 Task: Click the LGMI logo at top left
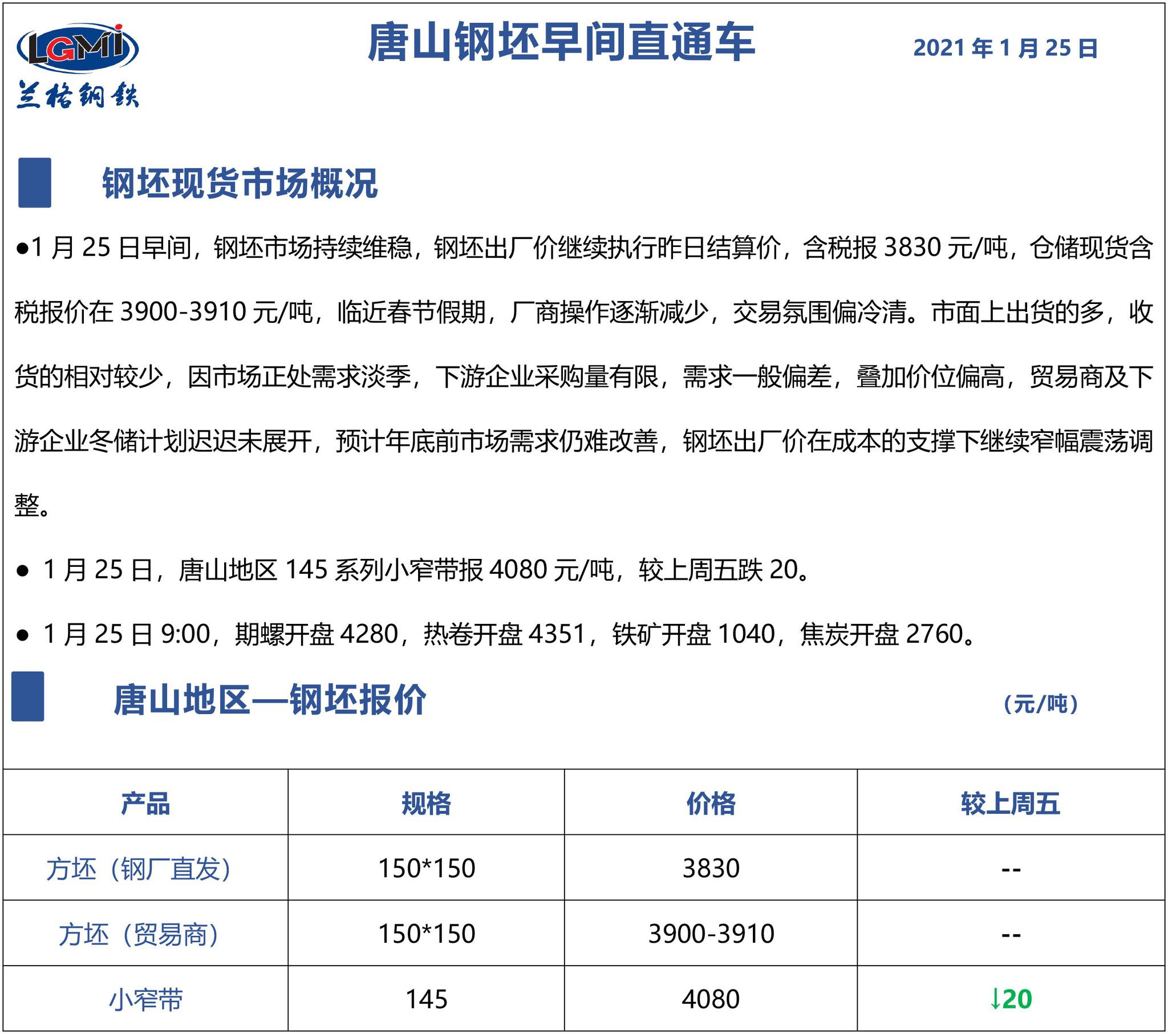point(78,47)
